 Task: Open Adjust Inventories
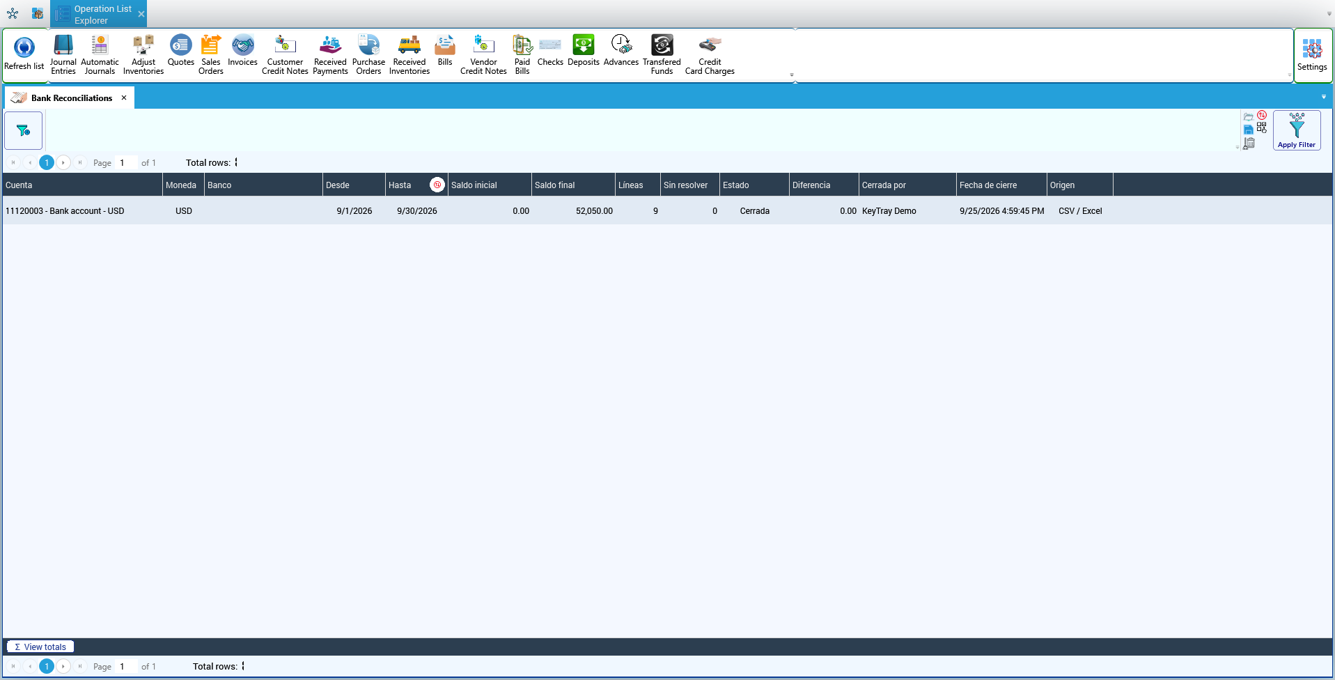(x=143, y=54)
